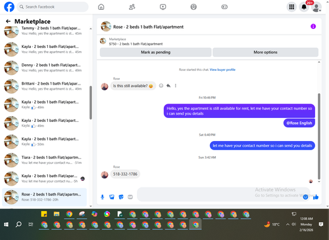
Task: Open the emoji picker in the composer
Action: coord(305,197)
